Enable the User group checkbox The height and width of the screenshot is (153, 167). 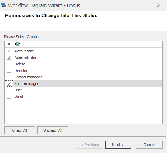click(x=9, y=90)
